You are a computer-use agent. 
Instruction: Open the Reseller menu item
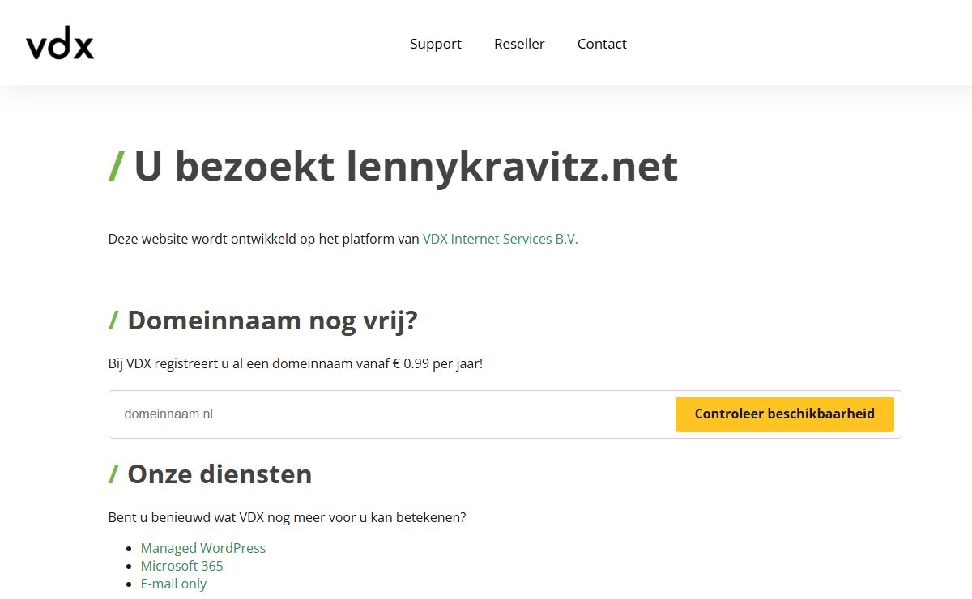click(x=519, y=44)
